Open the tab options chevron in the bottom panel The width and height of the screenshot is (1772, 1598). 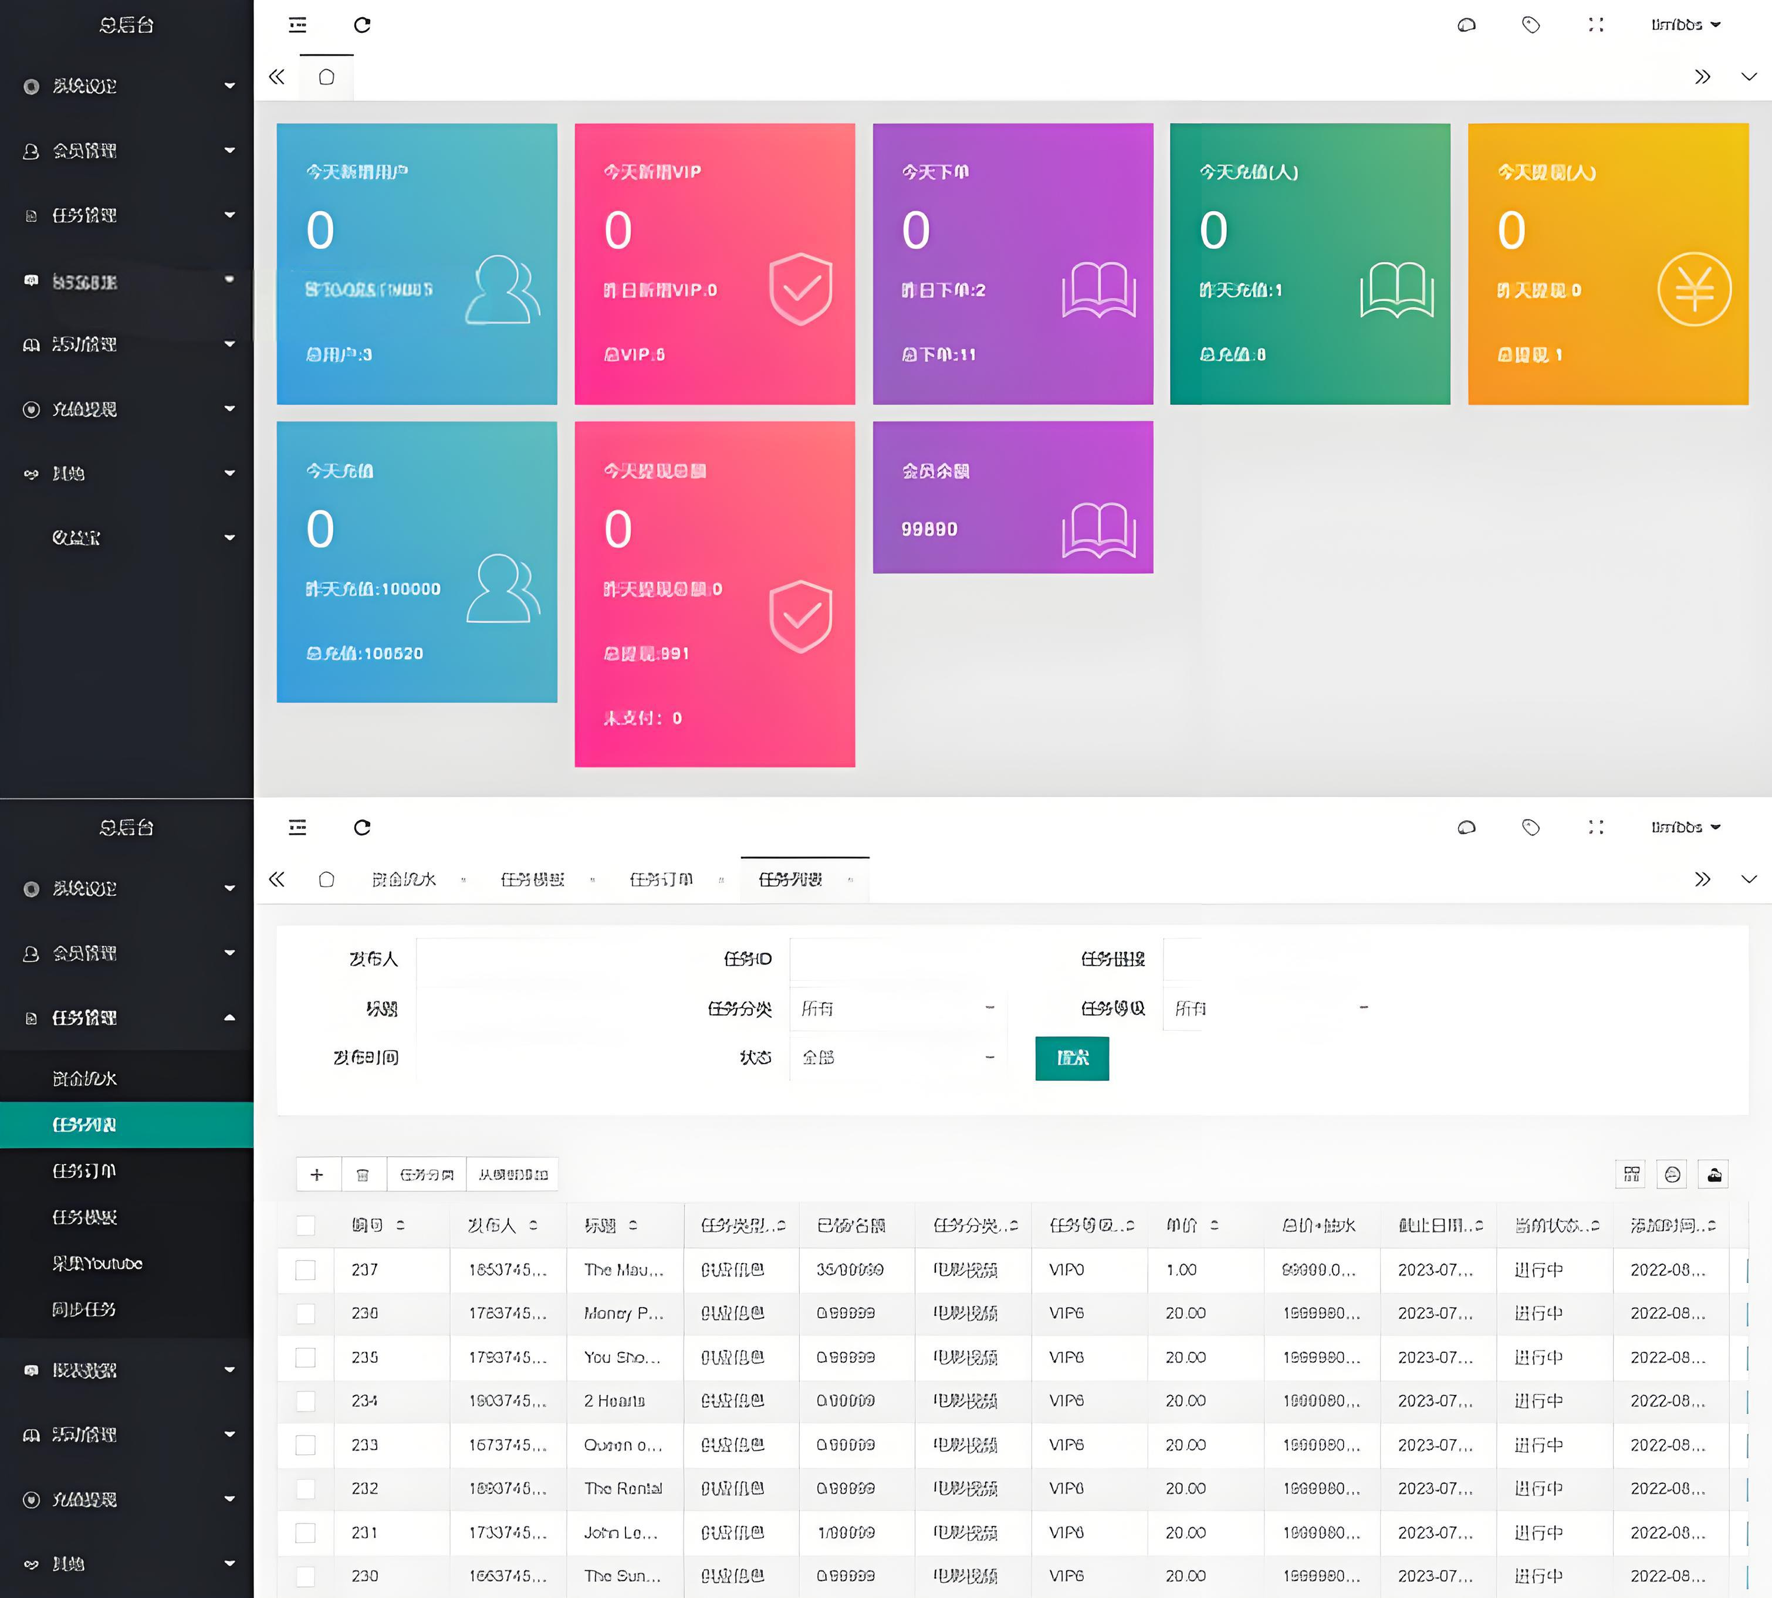click(x=1749, y=880)
